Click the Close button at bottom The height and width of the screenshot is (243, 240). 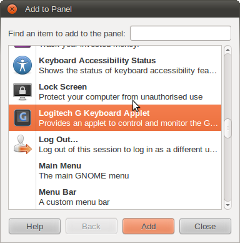(205, 226)
